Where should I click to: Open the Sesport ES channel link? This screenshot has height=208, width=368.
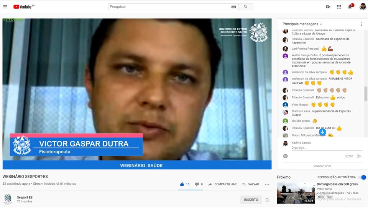coord(25,197)
